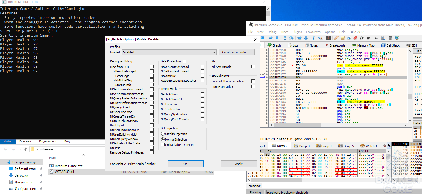Open the Patches bandage icon

click(336, 38)
